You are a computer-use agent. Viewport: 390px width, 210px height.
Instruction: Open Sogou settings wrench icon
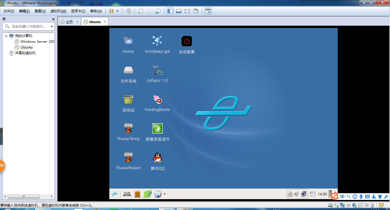coord(386,197)
